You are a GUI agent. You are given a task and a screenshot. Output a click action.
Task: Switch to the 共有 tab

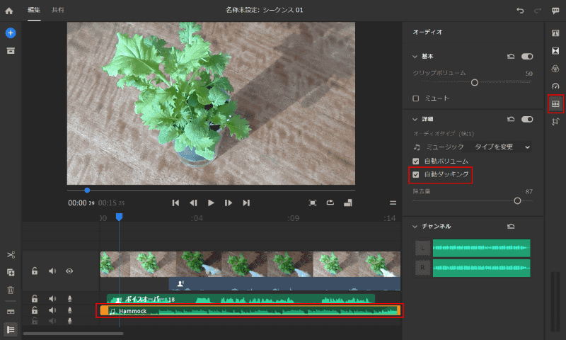click(x=57, y=11)
